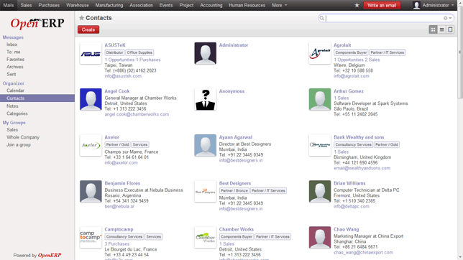The width and height of the screenshot is (463, 260).
Task: Click the Administrator user icon in top bar
Action: point(416,5)
